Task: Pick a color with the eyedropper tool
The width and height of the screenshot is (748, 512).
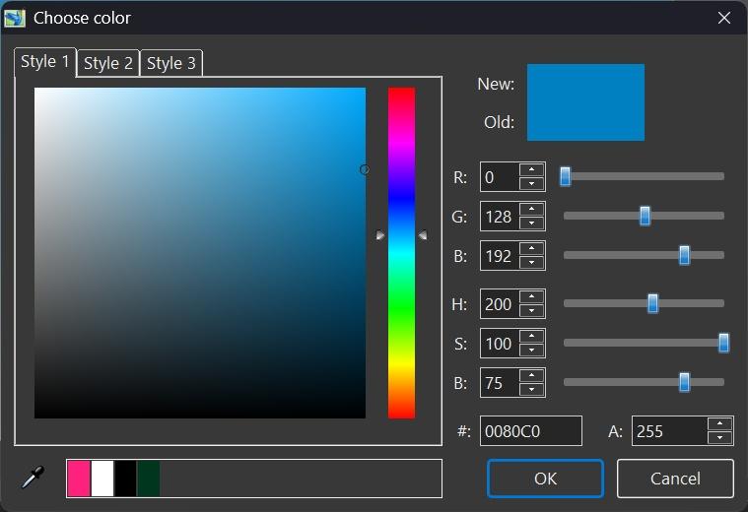Action: click(34, 479)
